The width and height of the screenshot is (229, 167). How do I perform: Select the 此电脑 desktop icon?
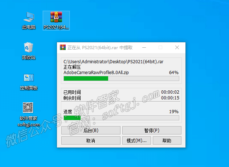[29, 21]
